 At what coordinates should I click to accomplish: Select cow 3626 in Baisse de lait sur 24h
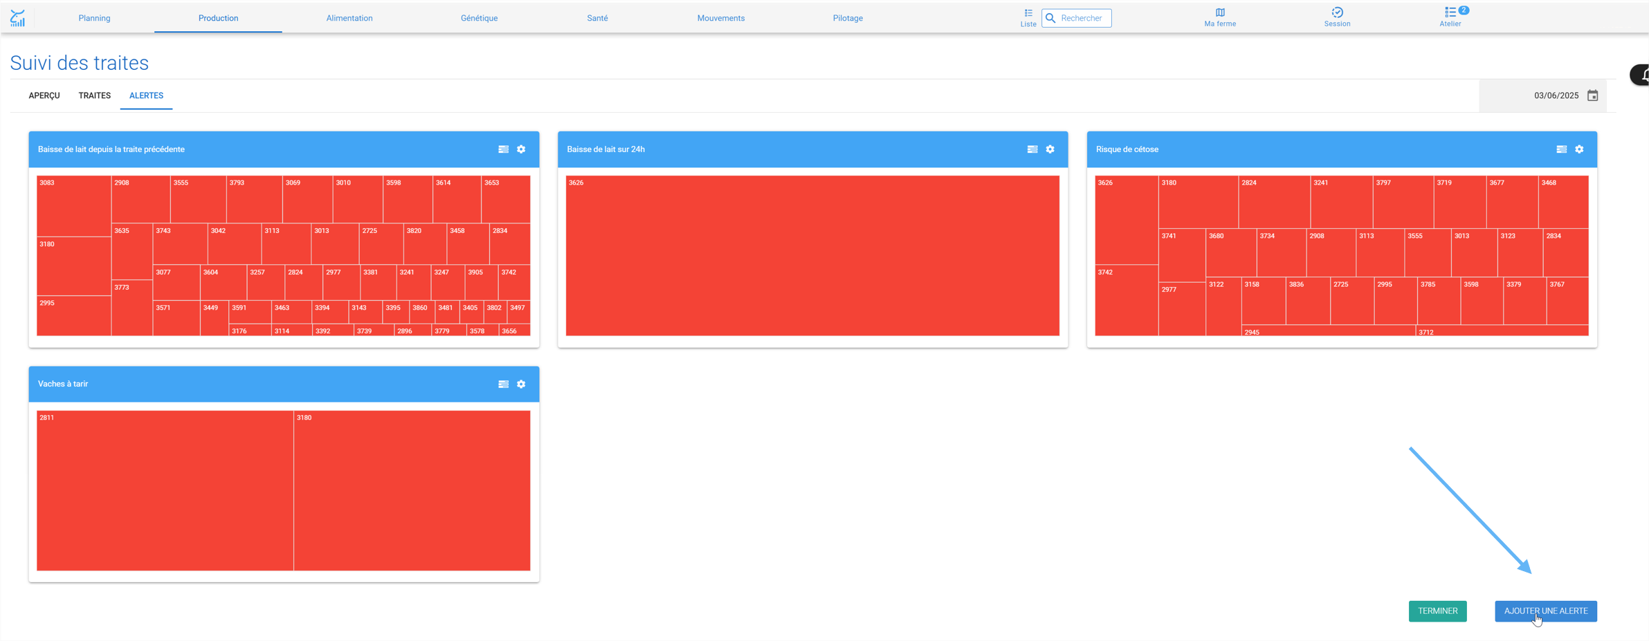coord(812,256)
